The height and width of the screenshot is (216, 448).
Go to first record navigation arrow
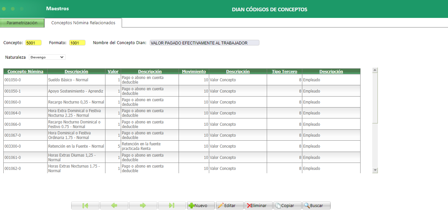point(85,205)
